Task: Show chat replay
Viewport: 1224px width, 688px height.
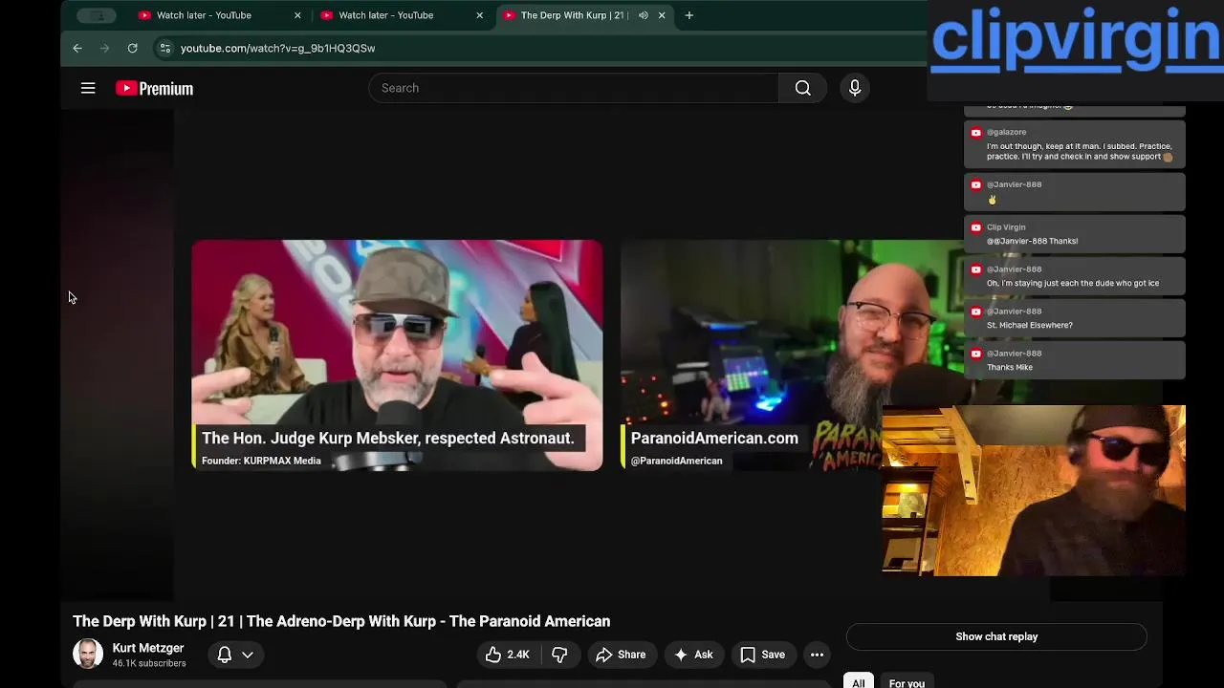Action: 996,636
